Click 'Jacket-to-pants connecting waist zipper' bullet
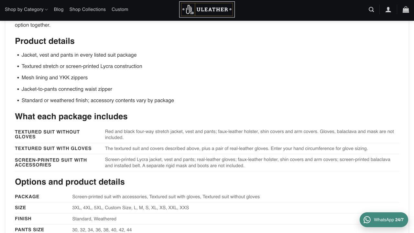 (x=67, y=89)
